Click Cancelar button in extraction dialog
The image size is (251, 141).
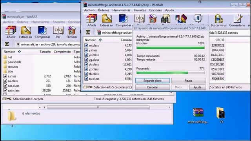(x=153, y=87)
